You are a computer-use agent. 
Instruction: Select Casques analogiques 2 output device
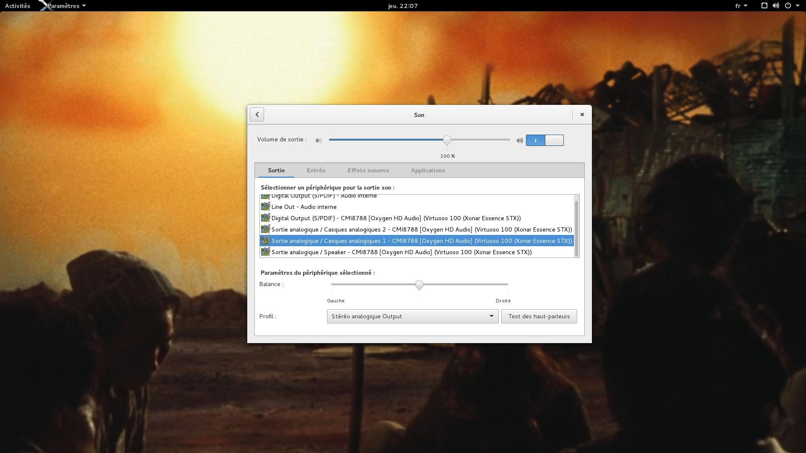[421, 229]
